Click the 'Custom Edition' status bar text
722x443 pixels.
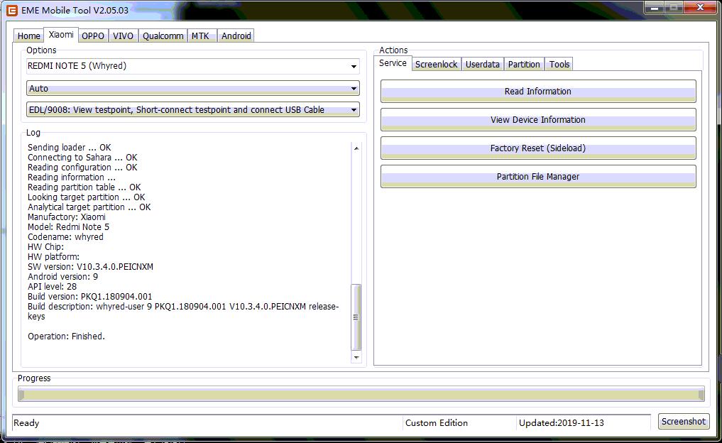[x=437, y=422]
